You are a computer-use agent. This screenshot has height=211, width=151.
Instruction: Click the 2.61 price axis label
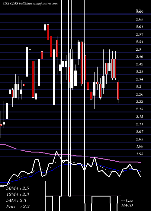coord(140,27)
